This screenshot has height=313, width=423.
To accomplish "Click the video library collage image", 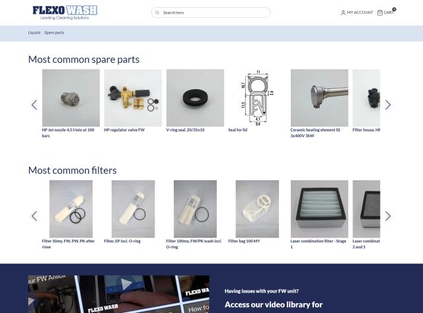I will pyautogui.click(x=119, y=294).
